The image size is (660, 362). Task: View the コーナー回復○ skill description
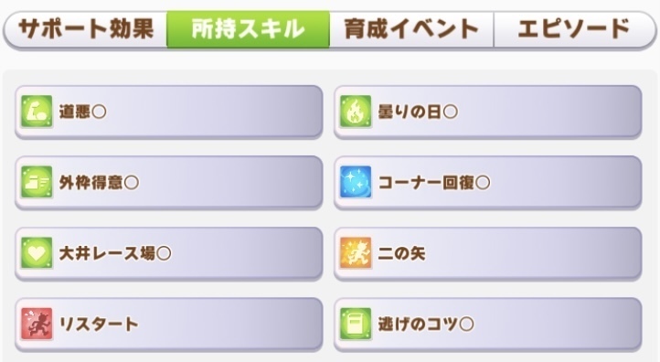(x=488, y=183)
